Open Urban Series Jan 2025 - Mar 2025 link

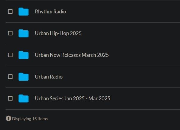pyautogui.click(x=72, y=98)
